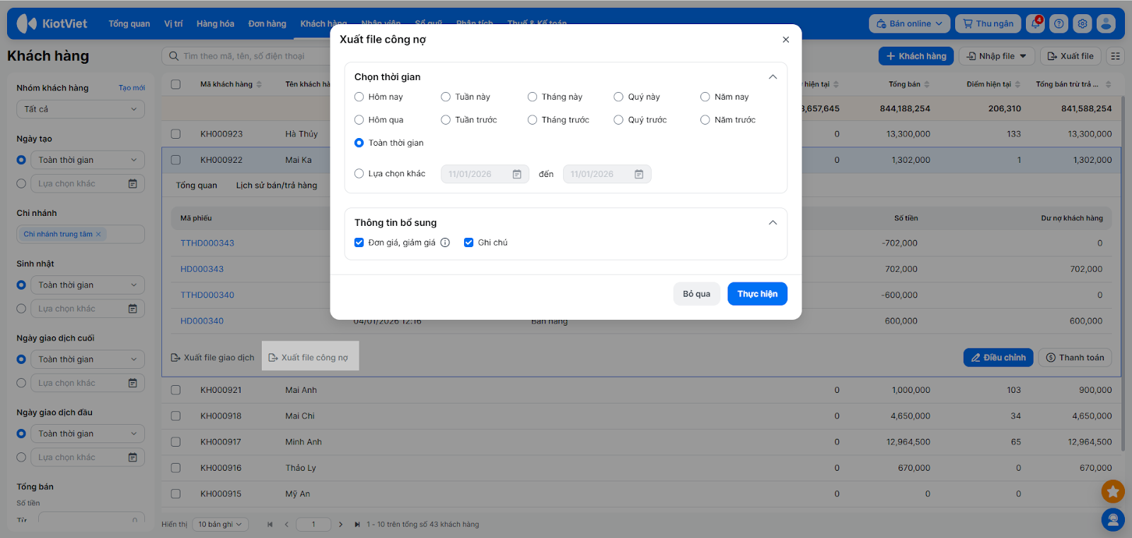
Task: Click the Thu ngân button
Action: (x=988, y=23)
